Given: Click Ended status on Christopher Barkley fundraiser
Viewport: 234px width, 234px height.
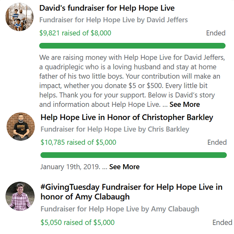Looking at the screenshot, I should (217, 142).
